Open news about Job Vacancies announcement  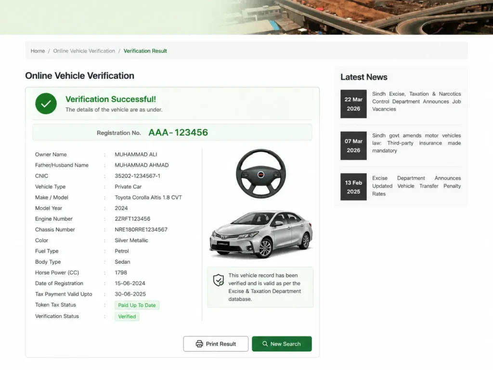[416, 101]
